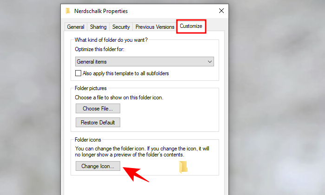325x195 pixels.
Task: Click the 'Optimize this folder for:' label
Action: point(99,49)
